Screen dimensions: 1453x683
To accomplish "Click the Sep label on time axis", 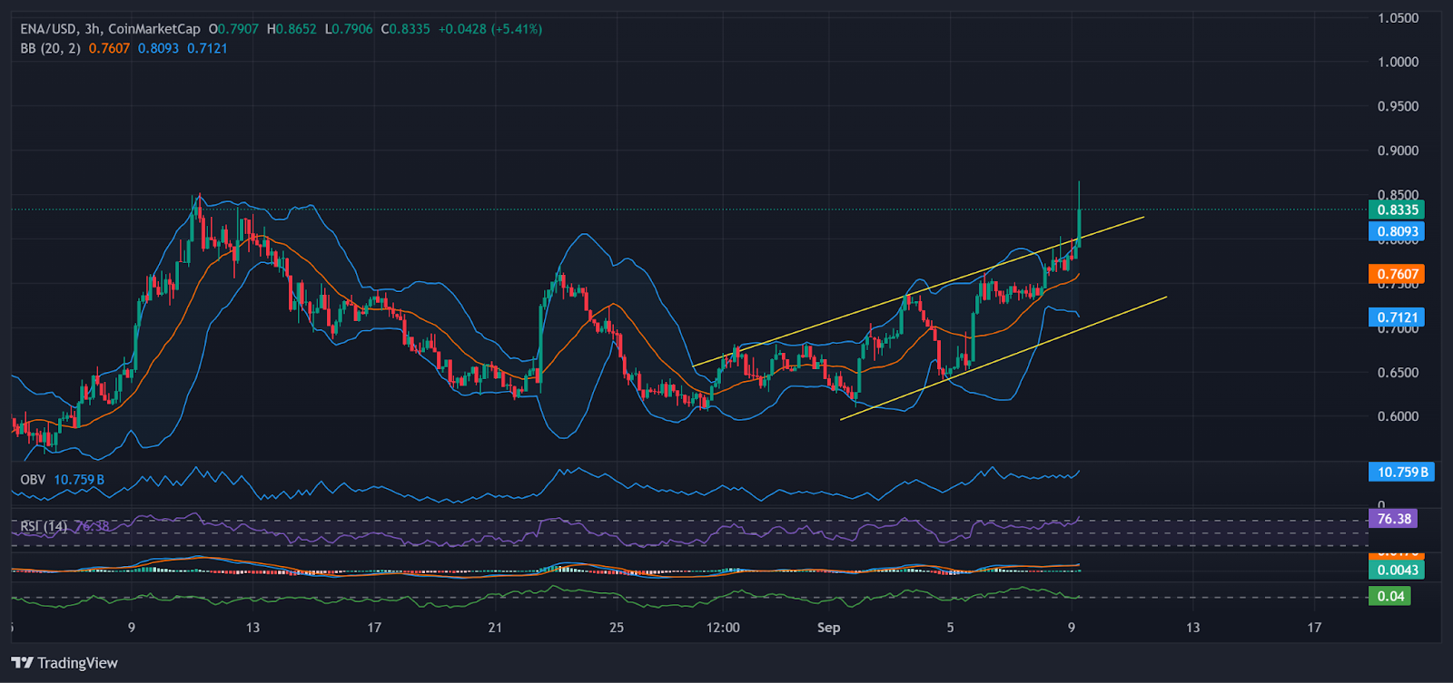I will pyautogui.click(x=828, y=628).
